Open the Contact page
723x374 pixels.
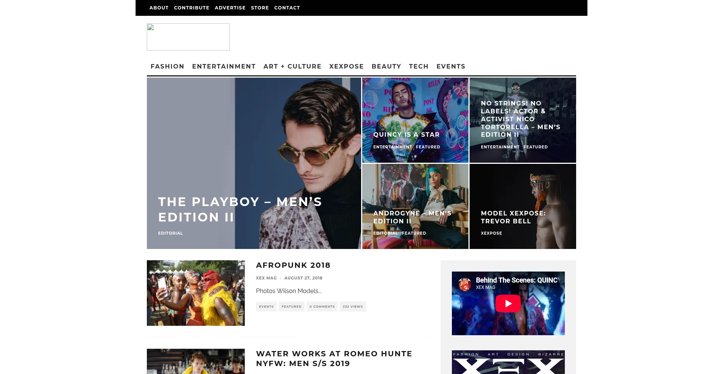287,8
